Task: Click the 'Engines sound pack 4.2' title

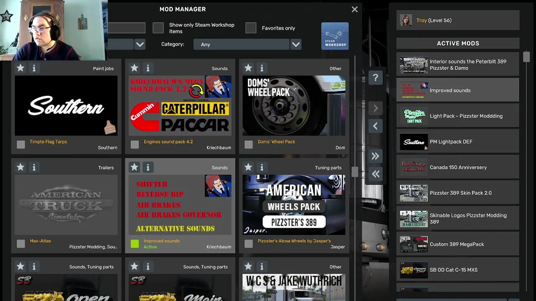Action: 168,142
